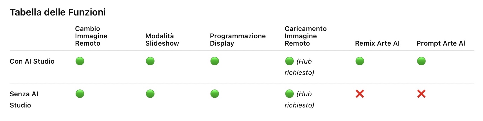483x121 pixels.
Task: Click green dot for Con AI Studio Prompt Arte AI
Action: pos(421,61)
